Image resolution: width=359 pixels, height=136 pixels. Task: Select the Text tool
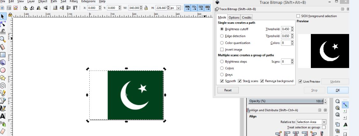3,116
